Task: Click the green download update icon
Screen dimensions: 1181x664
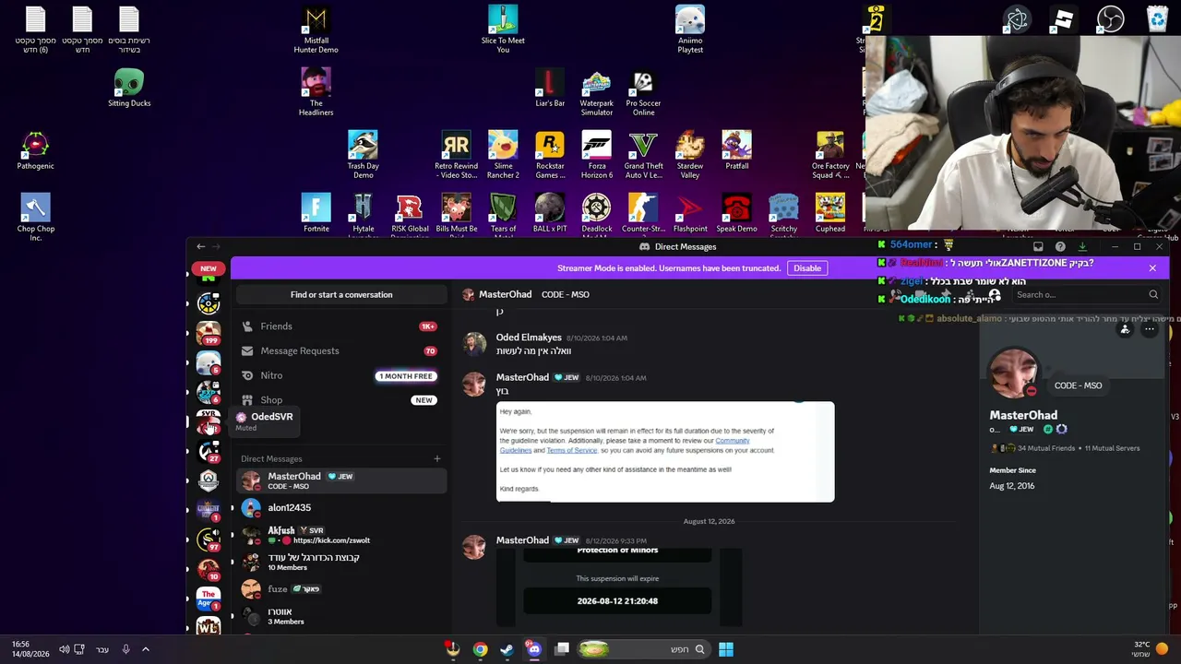Action: point(1082,246)
